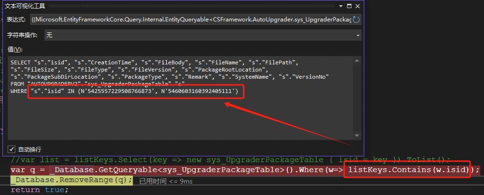
Task: Click listKeys.Contains(w.isid) in code
Action: (x=407, y=170)
